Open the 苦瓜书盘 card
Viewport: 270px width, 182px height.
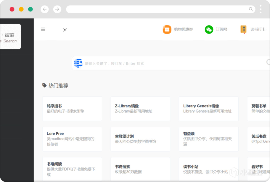(258, 139)
